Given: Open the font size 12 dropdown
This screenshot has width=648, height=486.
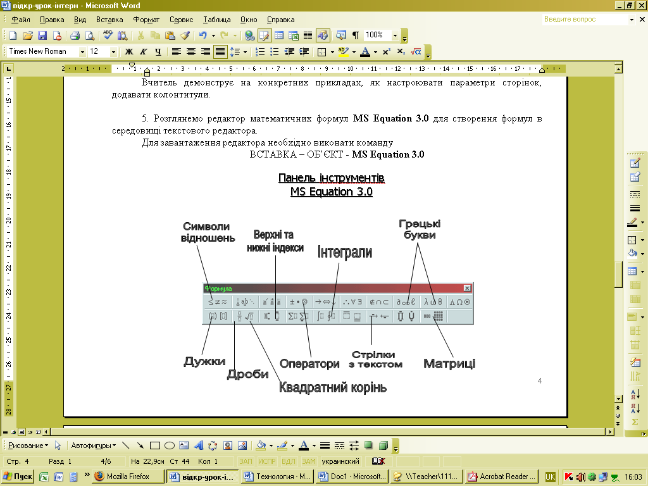Looking at the screenshot, I should [x=113, y=52].
